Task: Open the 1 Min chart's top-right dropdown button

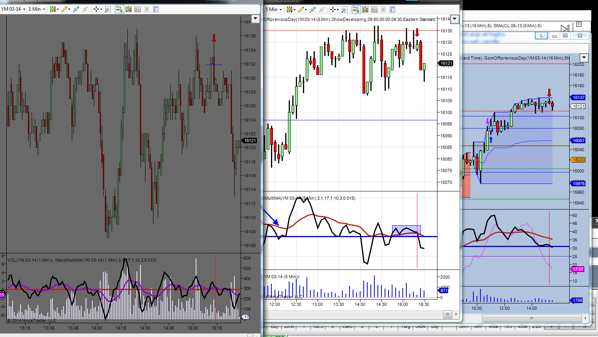Action: click(x=256, y=19)
